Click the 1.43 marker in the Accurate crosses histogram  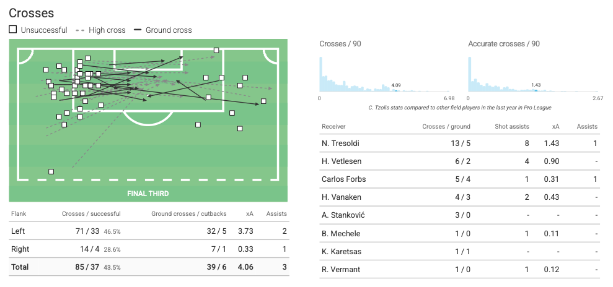[x=536, y=90]
